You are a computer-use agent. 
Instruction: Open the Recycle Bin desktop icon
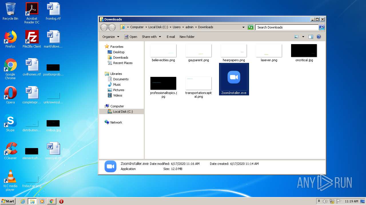click(10, 11)
